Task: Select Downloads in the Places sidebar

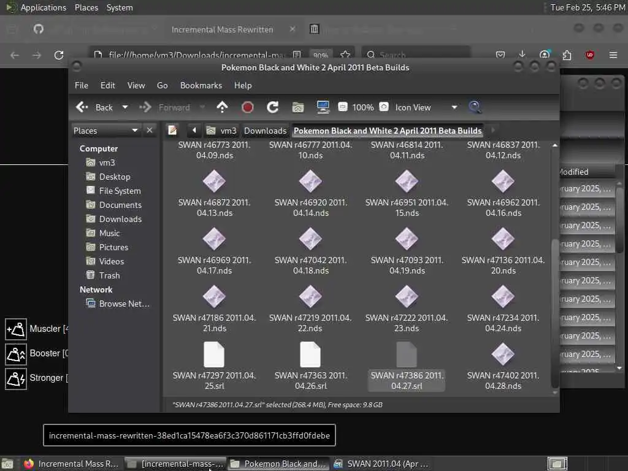Action: pyautogui.click(x=120, y=219)
